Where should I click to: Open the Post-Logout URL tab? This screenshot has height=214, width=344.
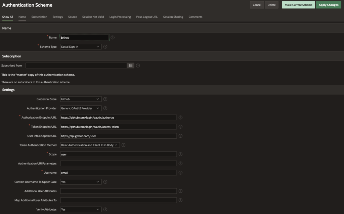[x=147, y=17]
